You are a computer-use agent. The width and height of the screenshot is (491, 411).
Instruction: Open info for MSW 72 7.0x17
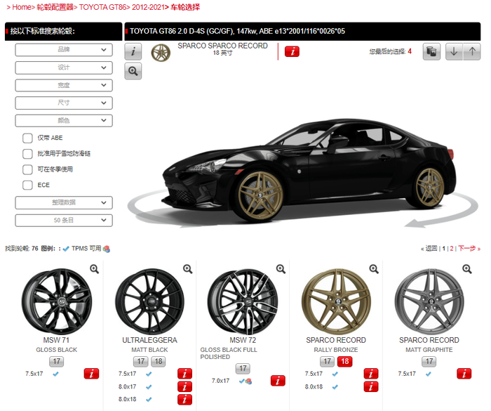tap(278, 381)
